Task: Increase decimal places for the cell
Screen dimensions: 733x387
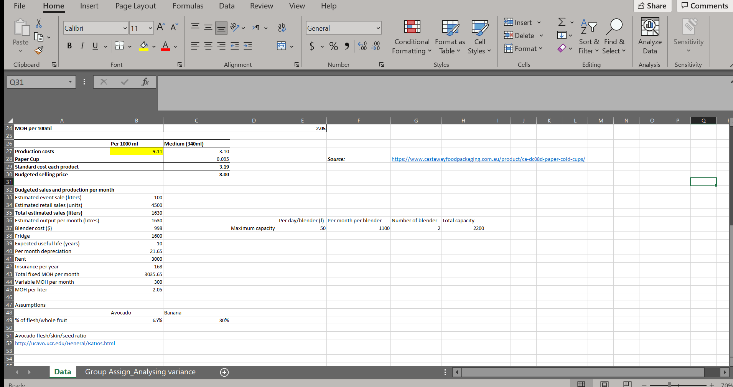Action: 362,46
